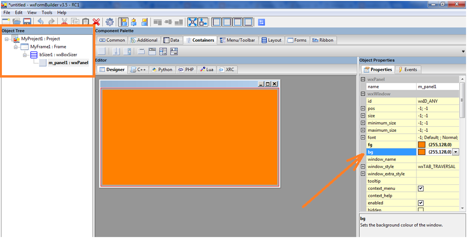Open the Tools menu
Screen dimensions: 467x238
click(47, 13)
